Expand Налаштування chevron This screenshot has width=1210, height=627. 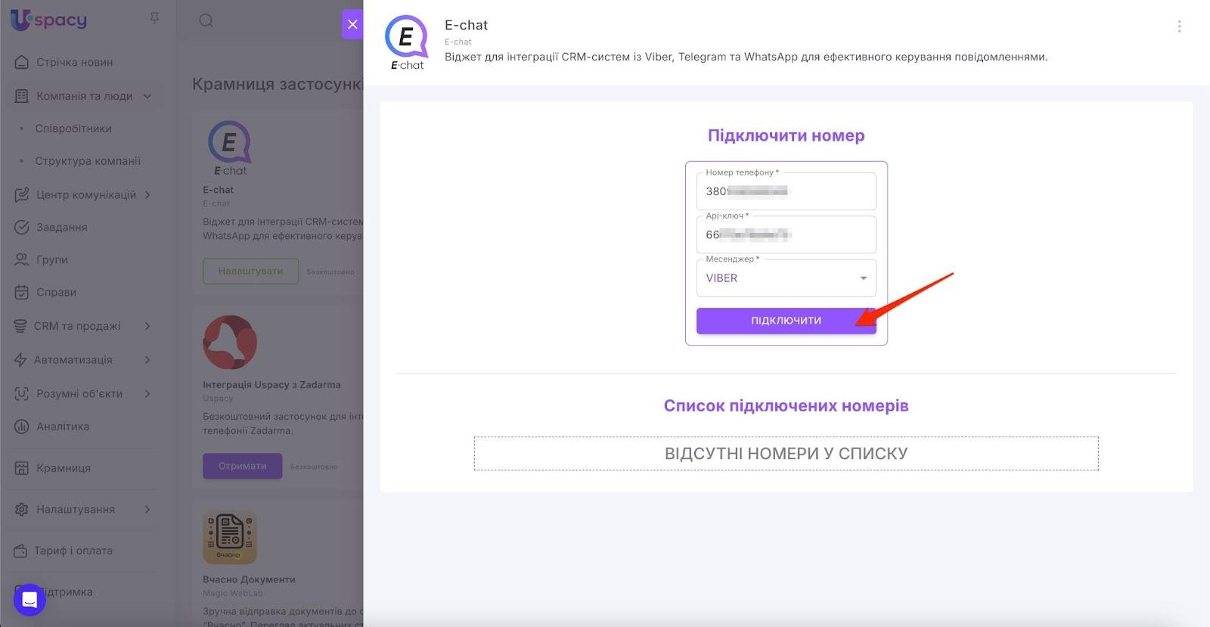coord(147,509)
